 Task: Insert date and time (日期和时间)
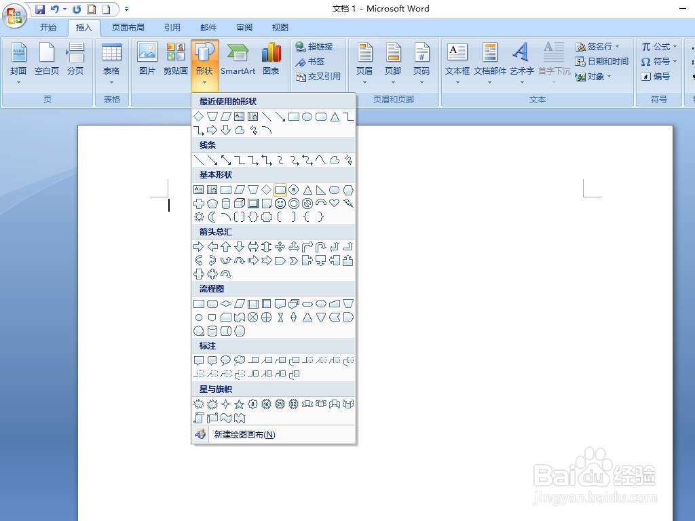click(x=601, y=62)
